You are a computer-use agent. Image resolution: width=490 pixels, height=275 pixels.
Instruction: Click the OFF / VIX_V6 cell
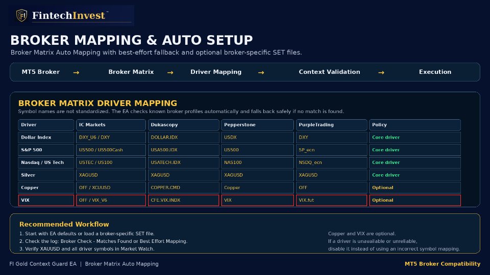click(111, 200)
